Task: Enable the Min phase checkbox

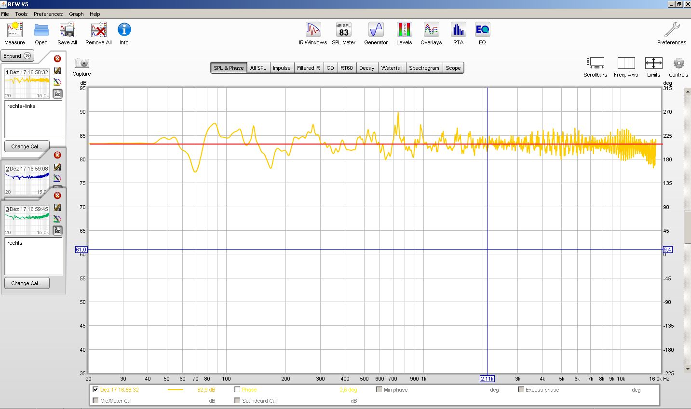Action: tap(379, 390)
